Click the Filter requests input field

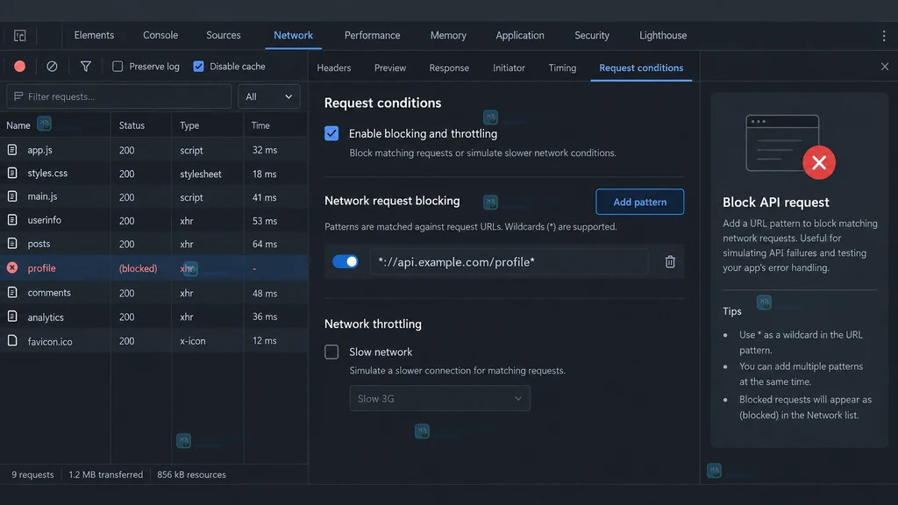pyautogui.click(x=119, y=96)
